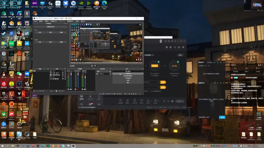Add a new scene with the plus button
This screenshot has height=148, width=264.
(x=34, y=91)
